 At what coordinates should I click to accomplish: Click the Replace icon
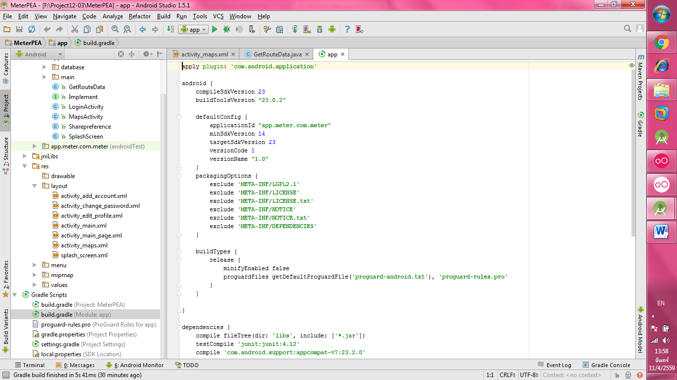pos(127,30)
